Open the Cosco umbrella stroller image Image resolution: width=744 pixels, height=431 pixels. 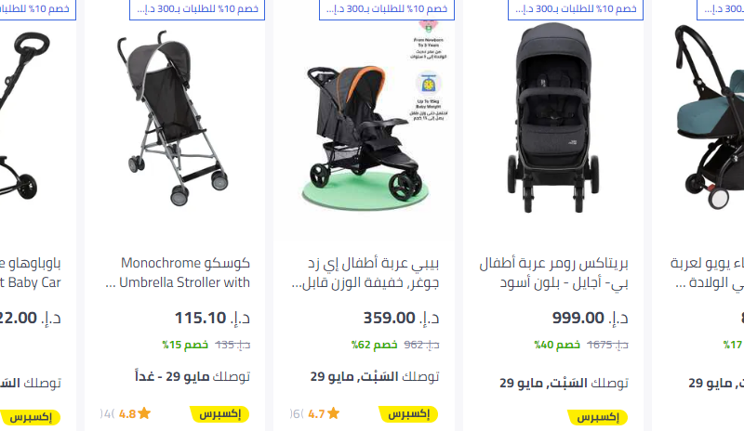pos(173,118)
